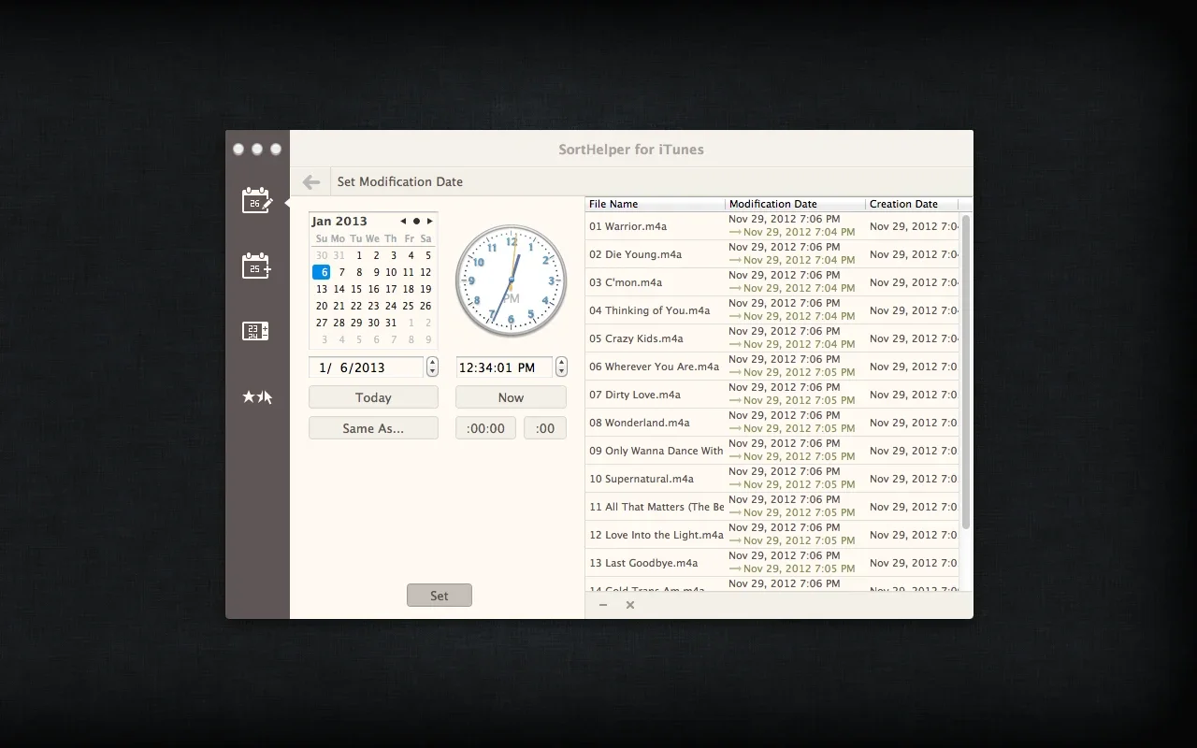Viewport: 1197px width, 748px height.
Task: Click the time field 12:34:01 PM
Action: click(505, 367)
